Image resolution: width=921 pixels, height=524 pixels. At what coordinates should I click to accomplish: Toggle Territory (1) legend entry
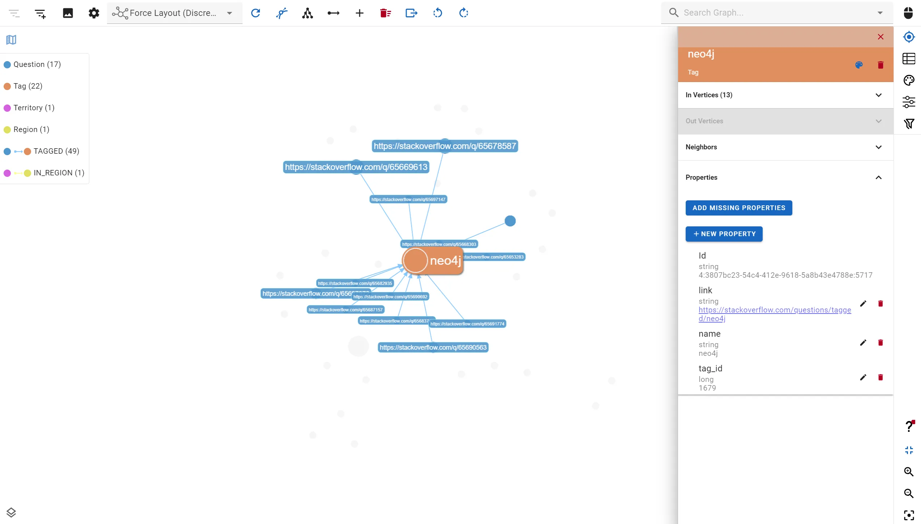29,108
